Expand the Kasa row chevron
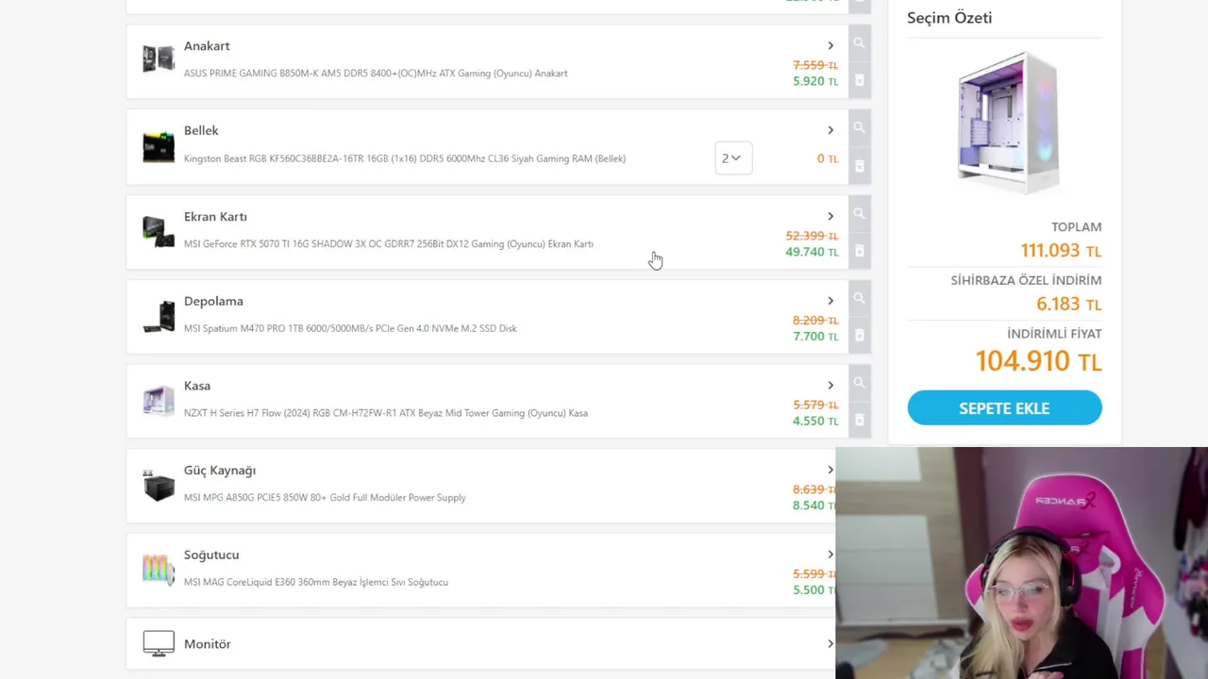The width and height of the screenshot is (1208, 679). 830,385
